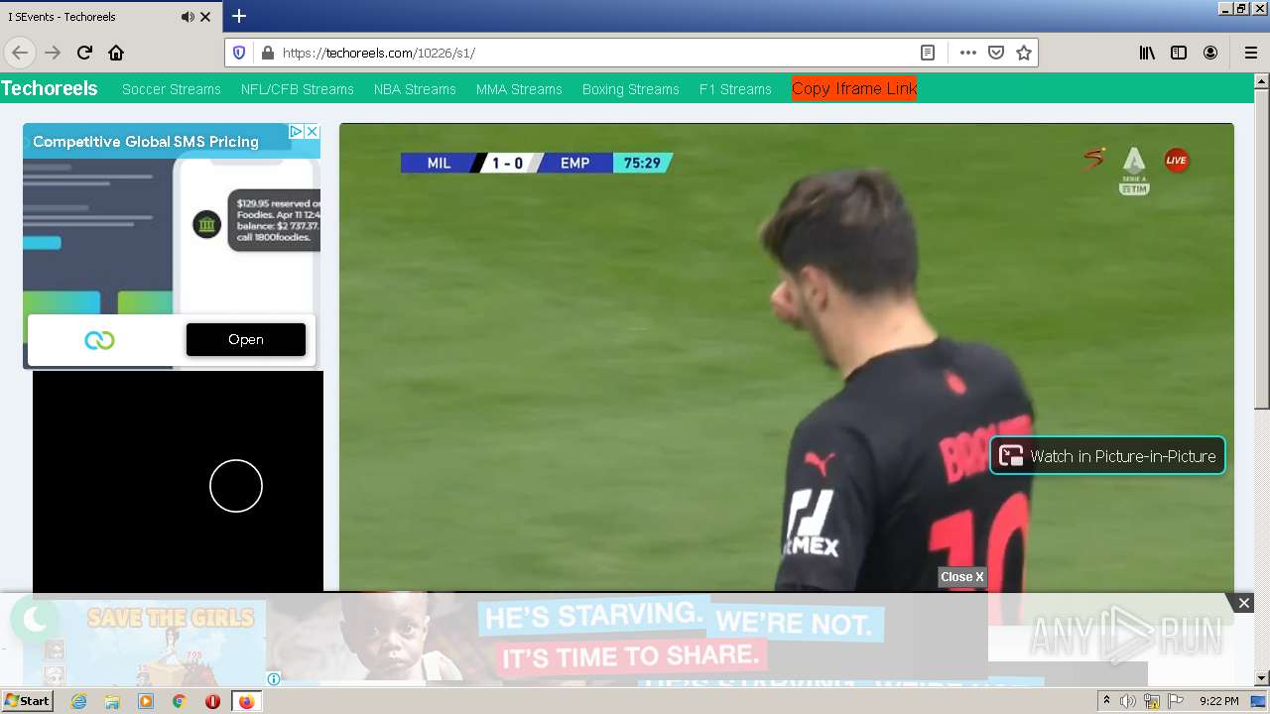This screenshot has height=714, width=1270.
Task: Open MMA Streams section
Action: tap(519, 89)
